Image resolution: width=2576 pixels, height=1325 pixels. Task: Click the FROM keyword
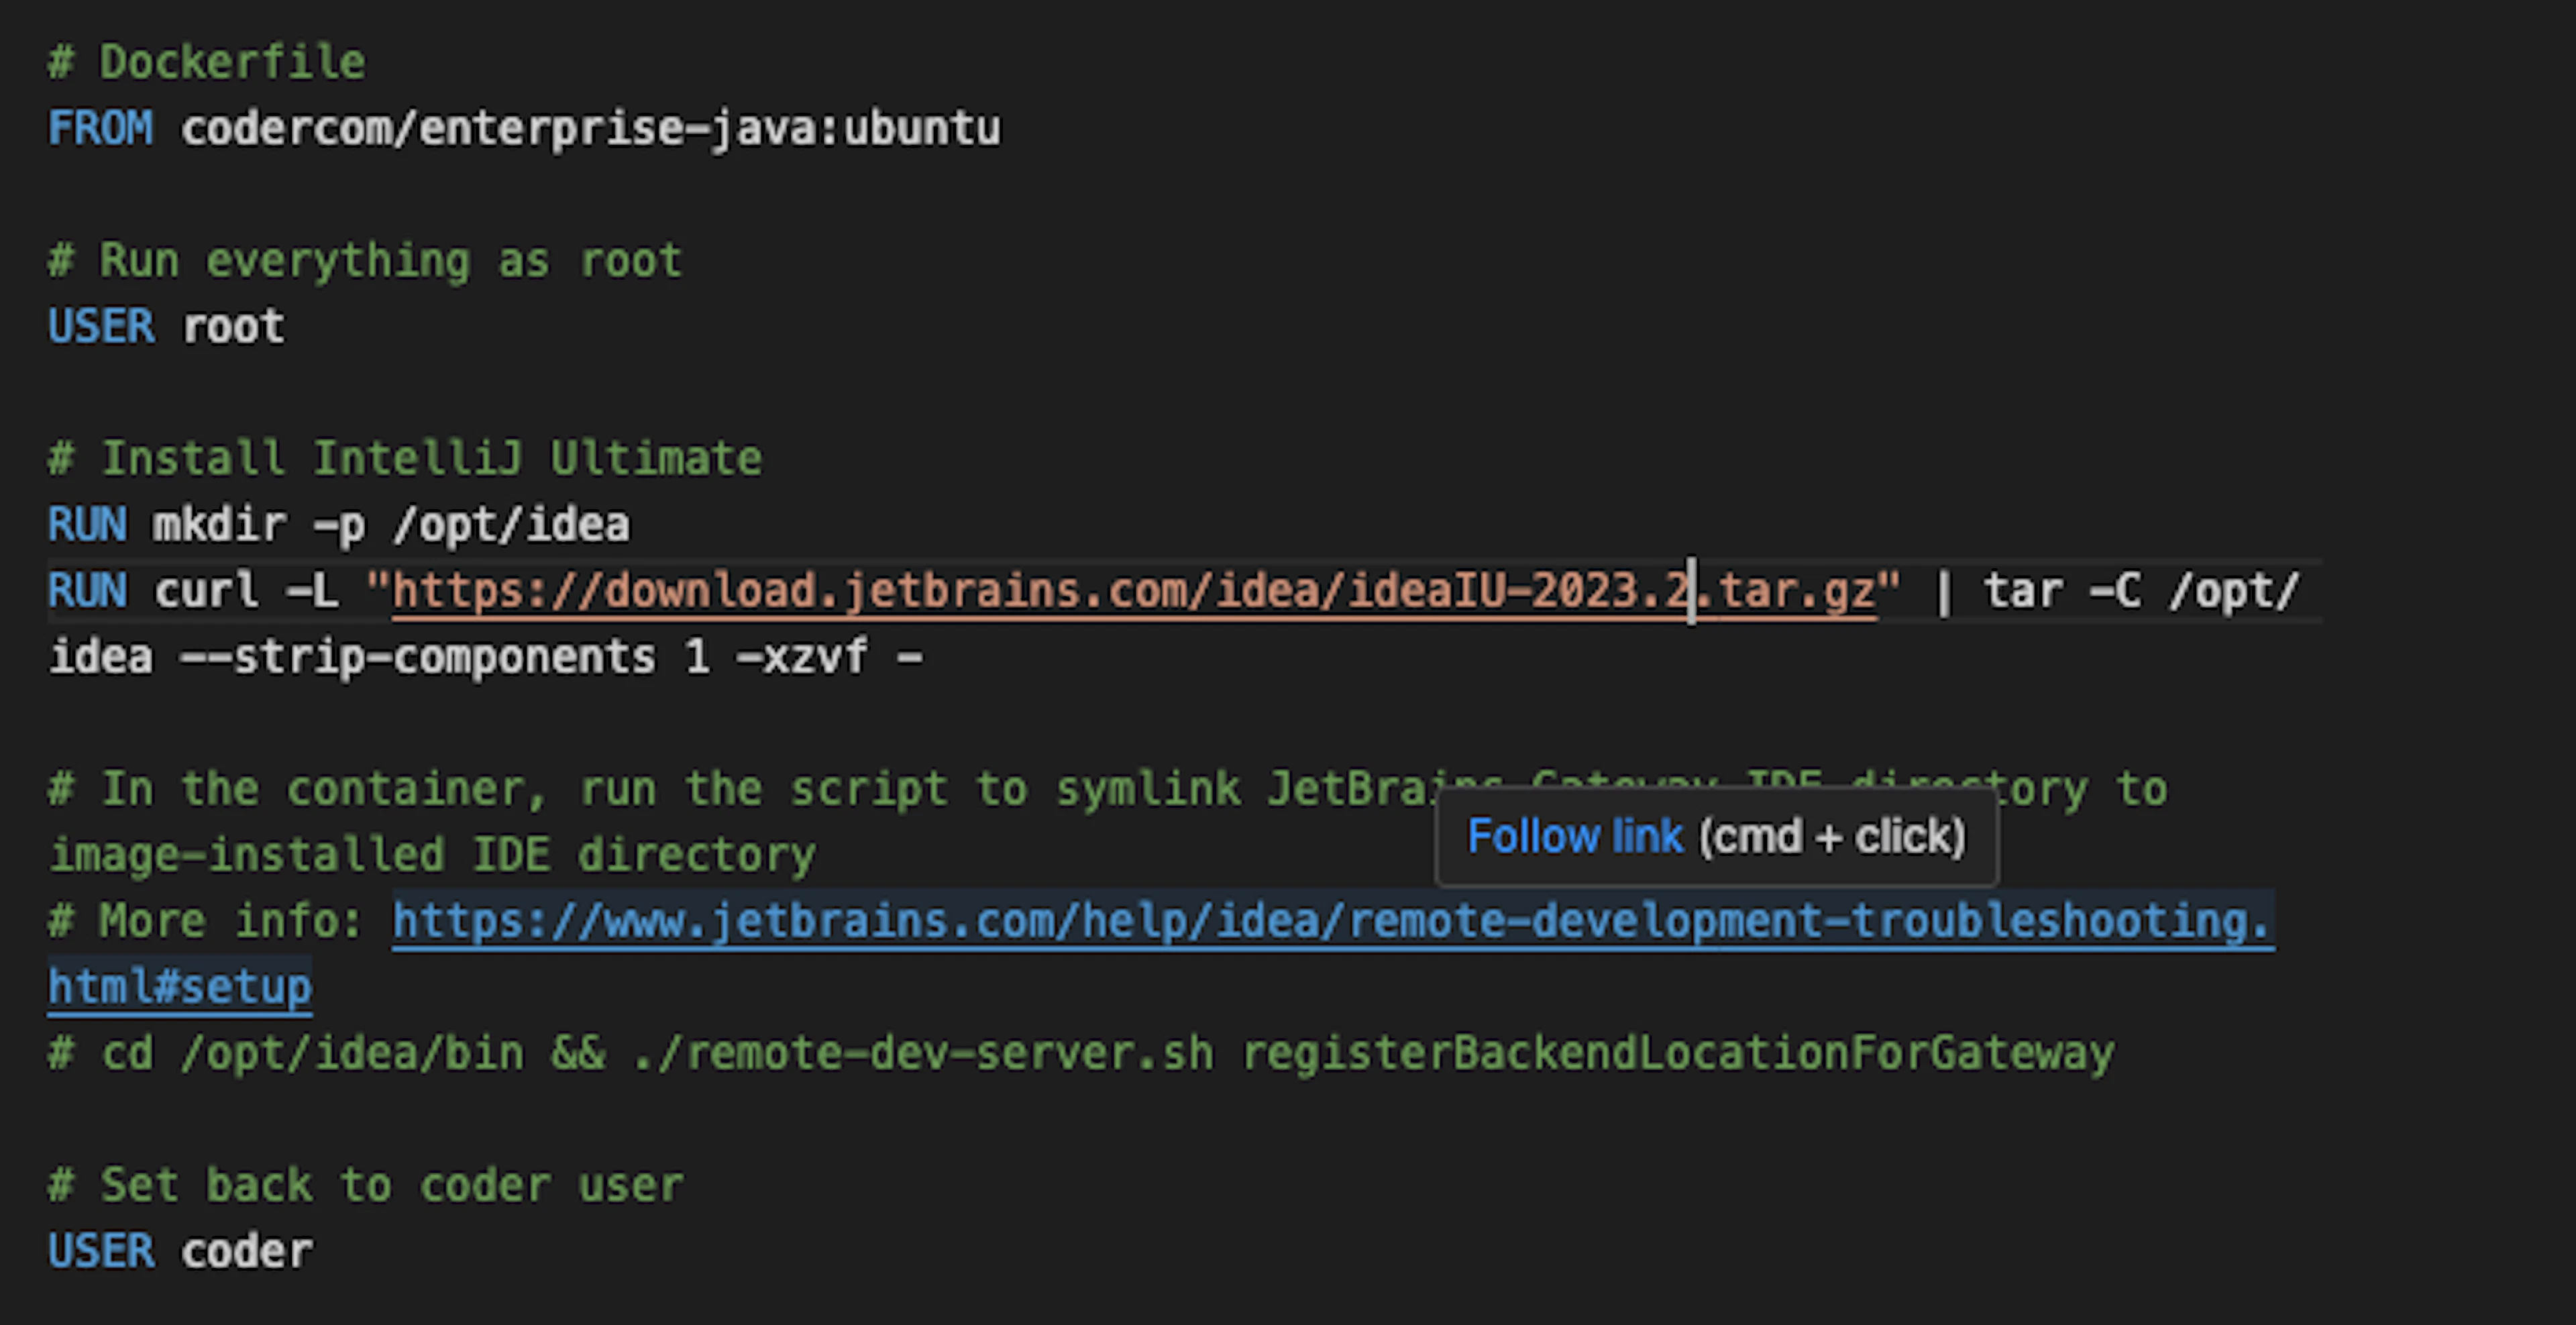click(x=101, y=128)
